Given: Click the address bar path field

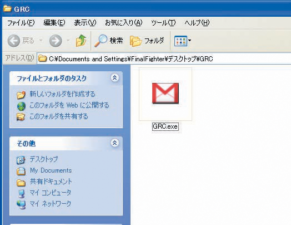Looking at the screenshot, I should [164, 58].
